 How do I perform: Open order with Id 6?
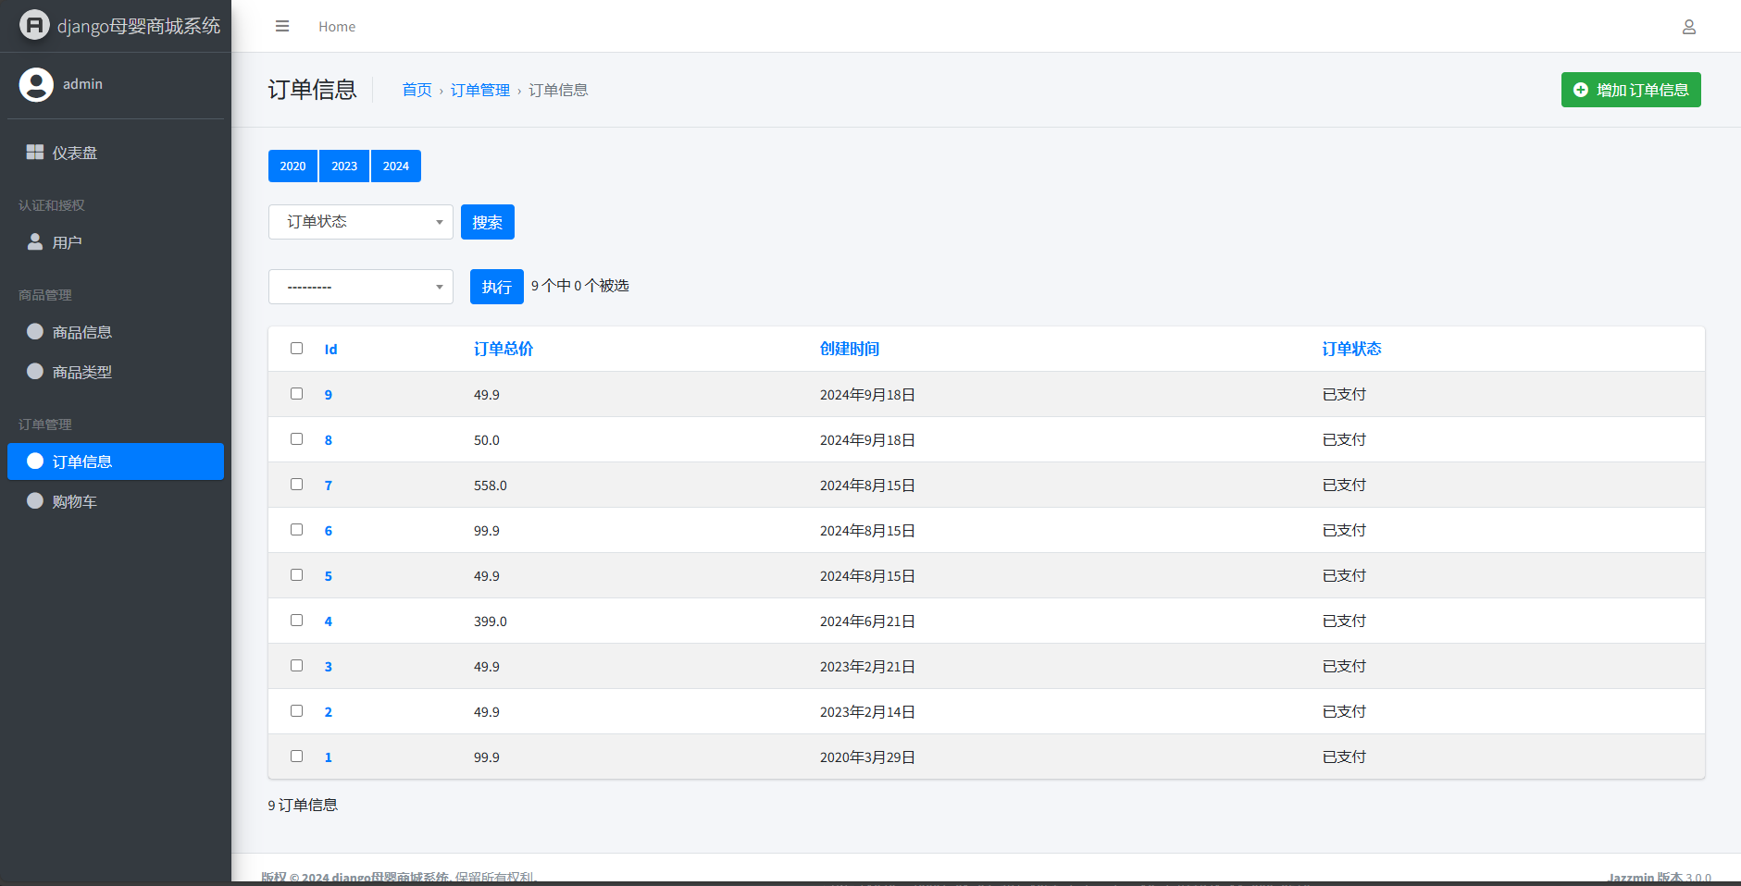pos(329,531)
